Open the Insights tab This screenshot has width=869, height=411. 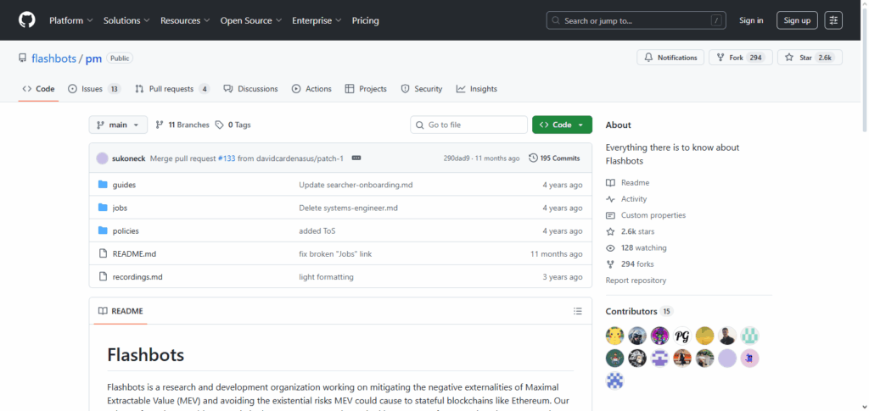pos(476,89)
